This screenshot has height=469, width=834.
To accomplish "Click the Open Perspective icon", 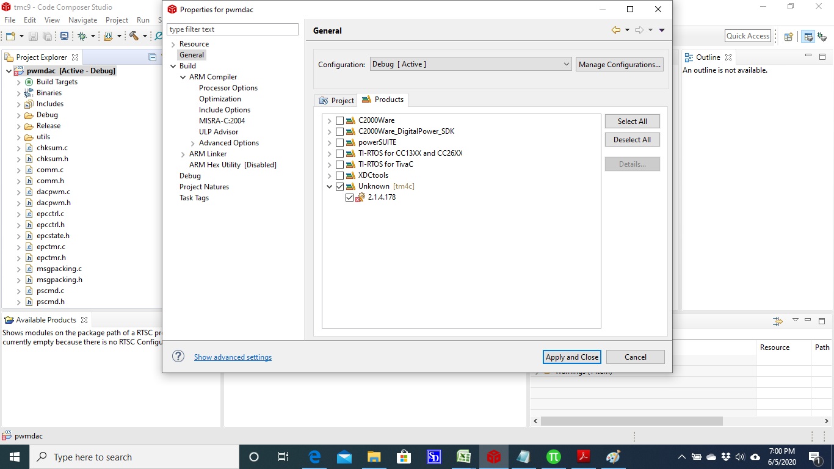I will point(788,36).
